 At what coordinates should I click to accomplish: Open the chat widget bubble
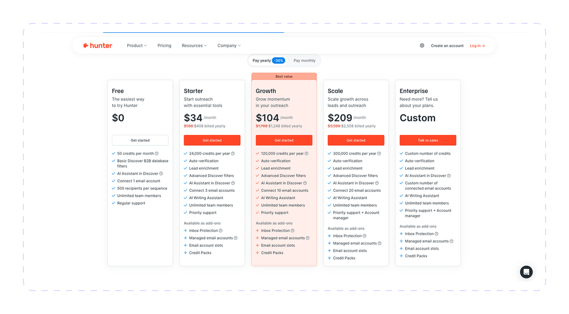click(x=526, y=272)
